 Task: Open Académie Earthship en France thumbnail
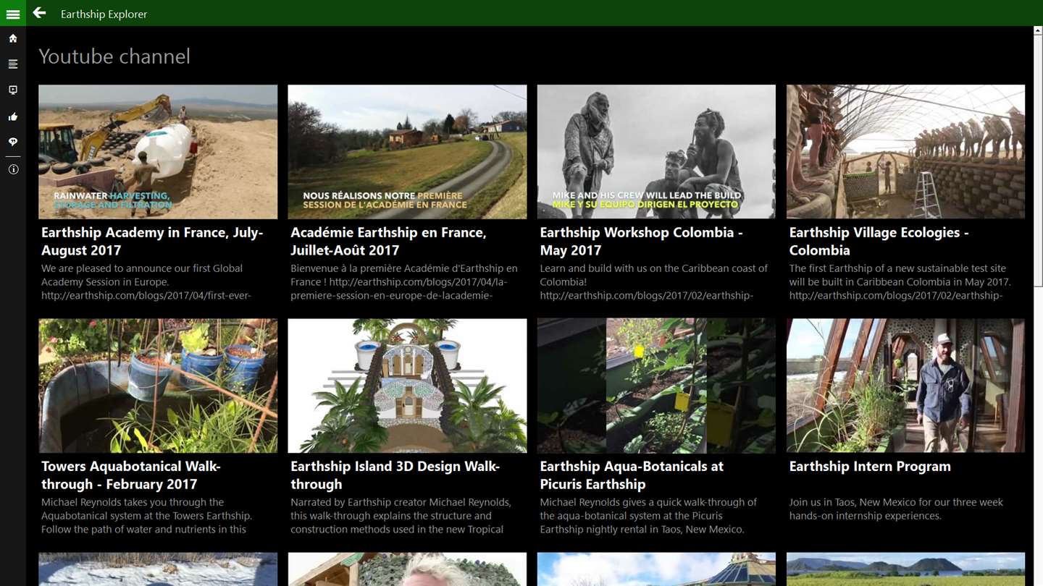tap(407, 152)
